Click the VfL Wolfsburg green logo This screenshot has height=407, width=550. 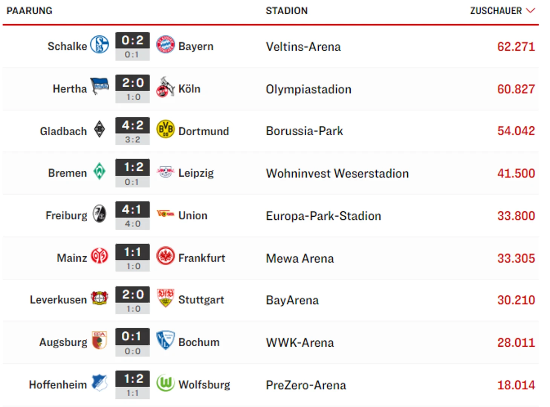(165, 383)
